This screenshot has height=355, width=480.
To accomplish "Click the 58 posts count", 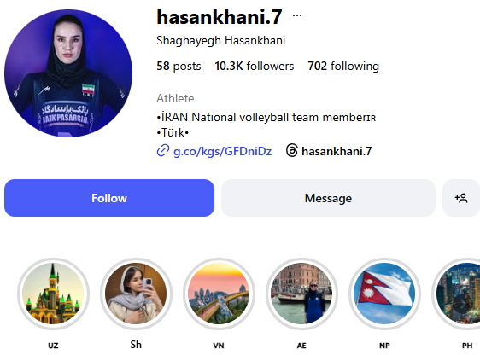I will pos(179,66).
